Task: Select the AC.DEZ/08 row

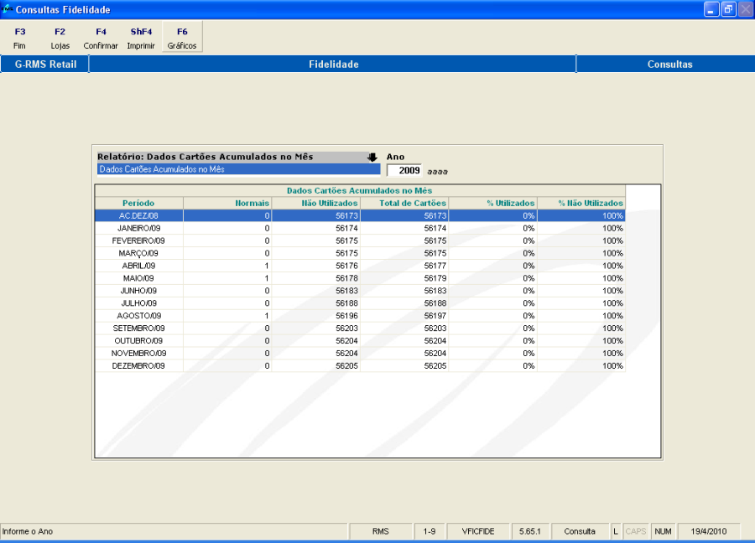Action: point(138,215)
